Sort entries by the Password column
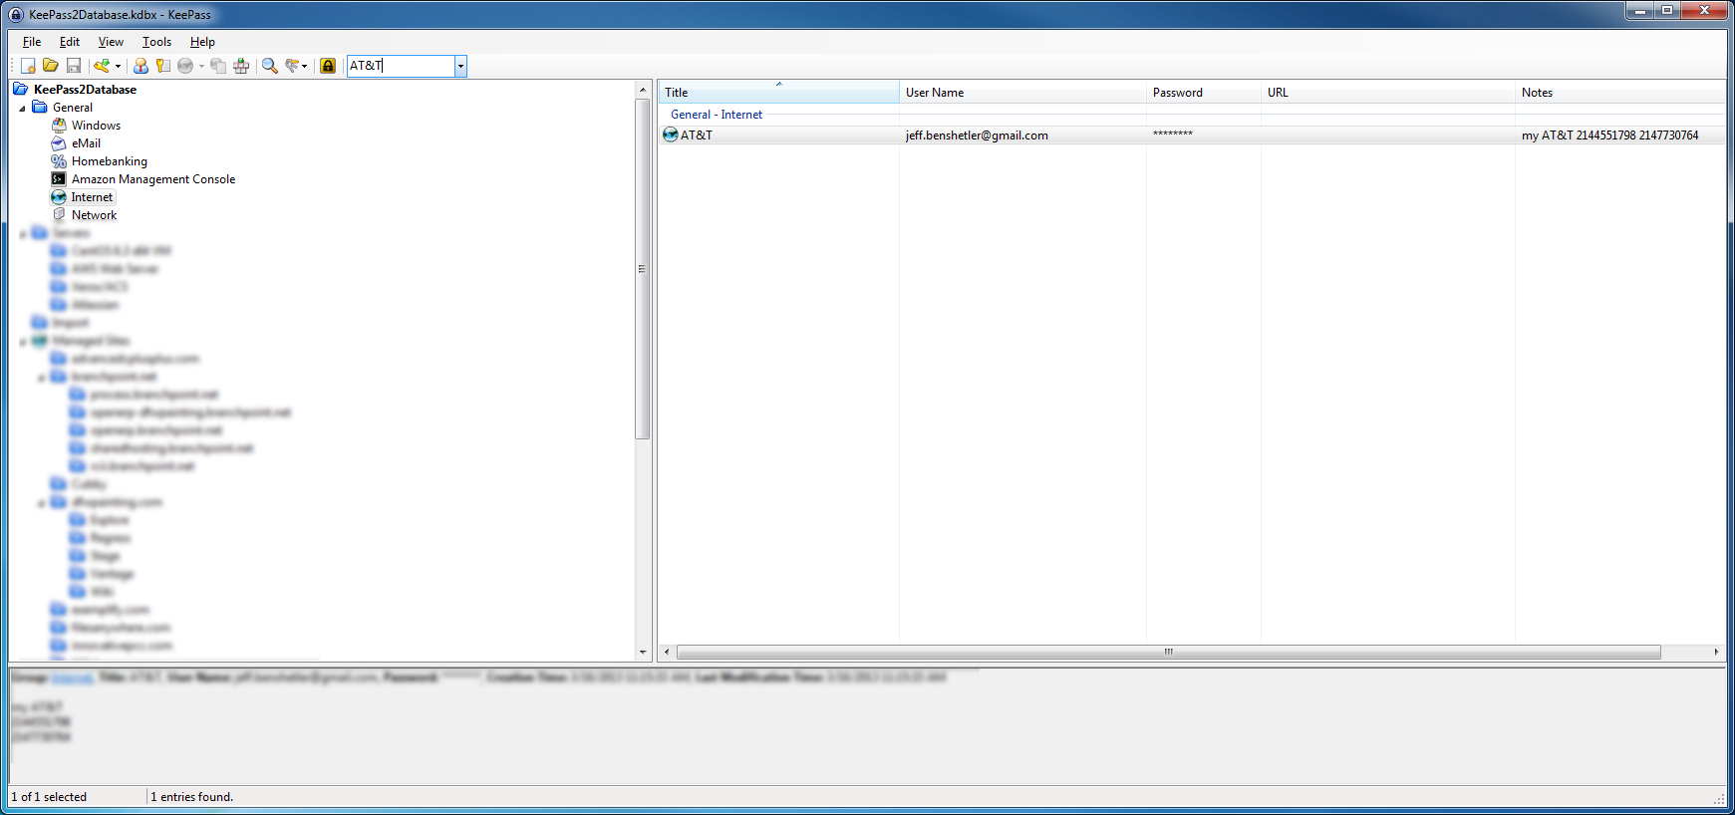Viewport: 1735px width, 815px height. coord(1204,93)
